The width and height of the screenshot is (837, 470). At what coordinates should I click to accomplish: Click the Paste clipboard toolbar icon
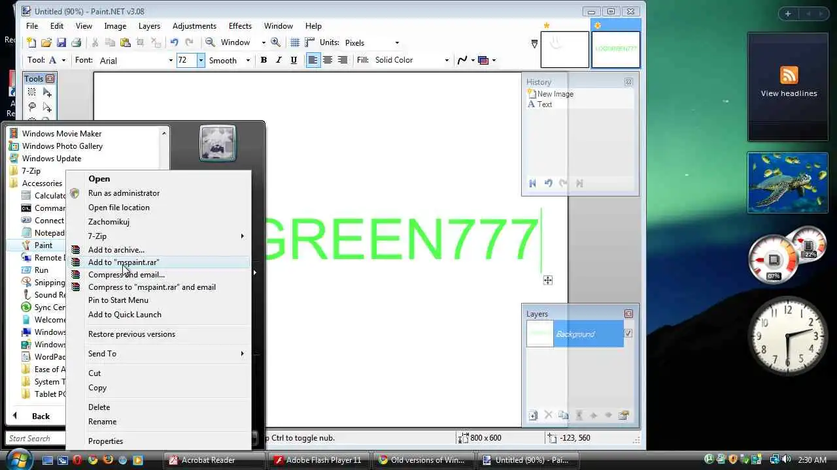(125, 42)
